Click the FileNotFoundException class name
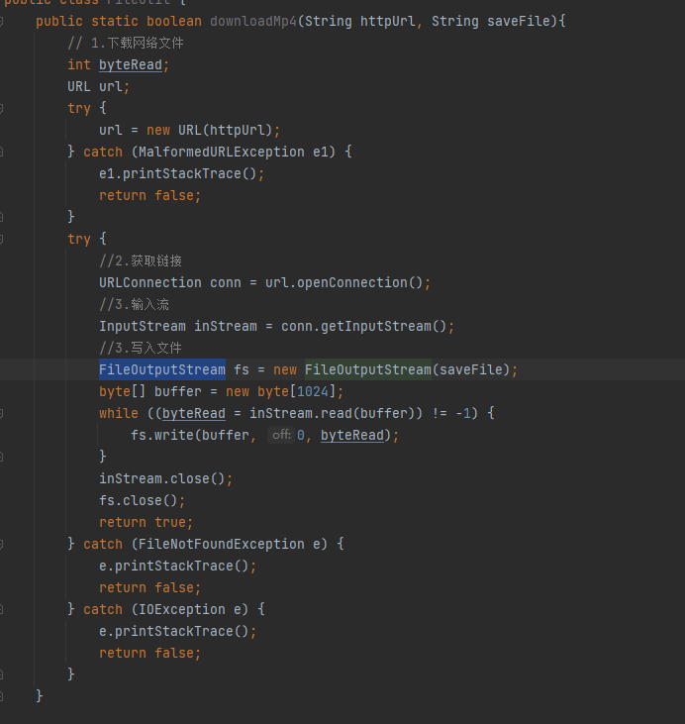This screenshot has width=685, height=724. (222, 544)
